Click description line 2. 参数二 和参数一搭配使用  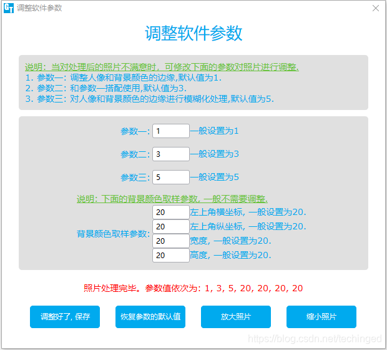tap(106, 88)
